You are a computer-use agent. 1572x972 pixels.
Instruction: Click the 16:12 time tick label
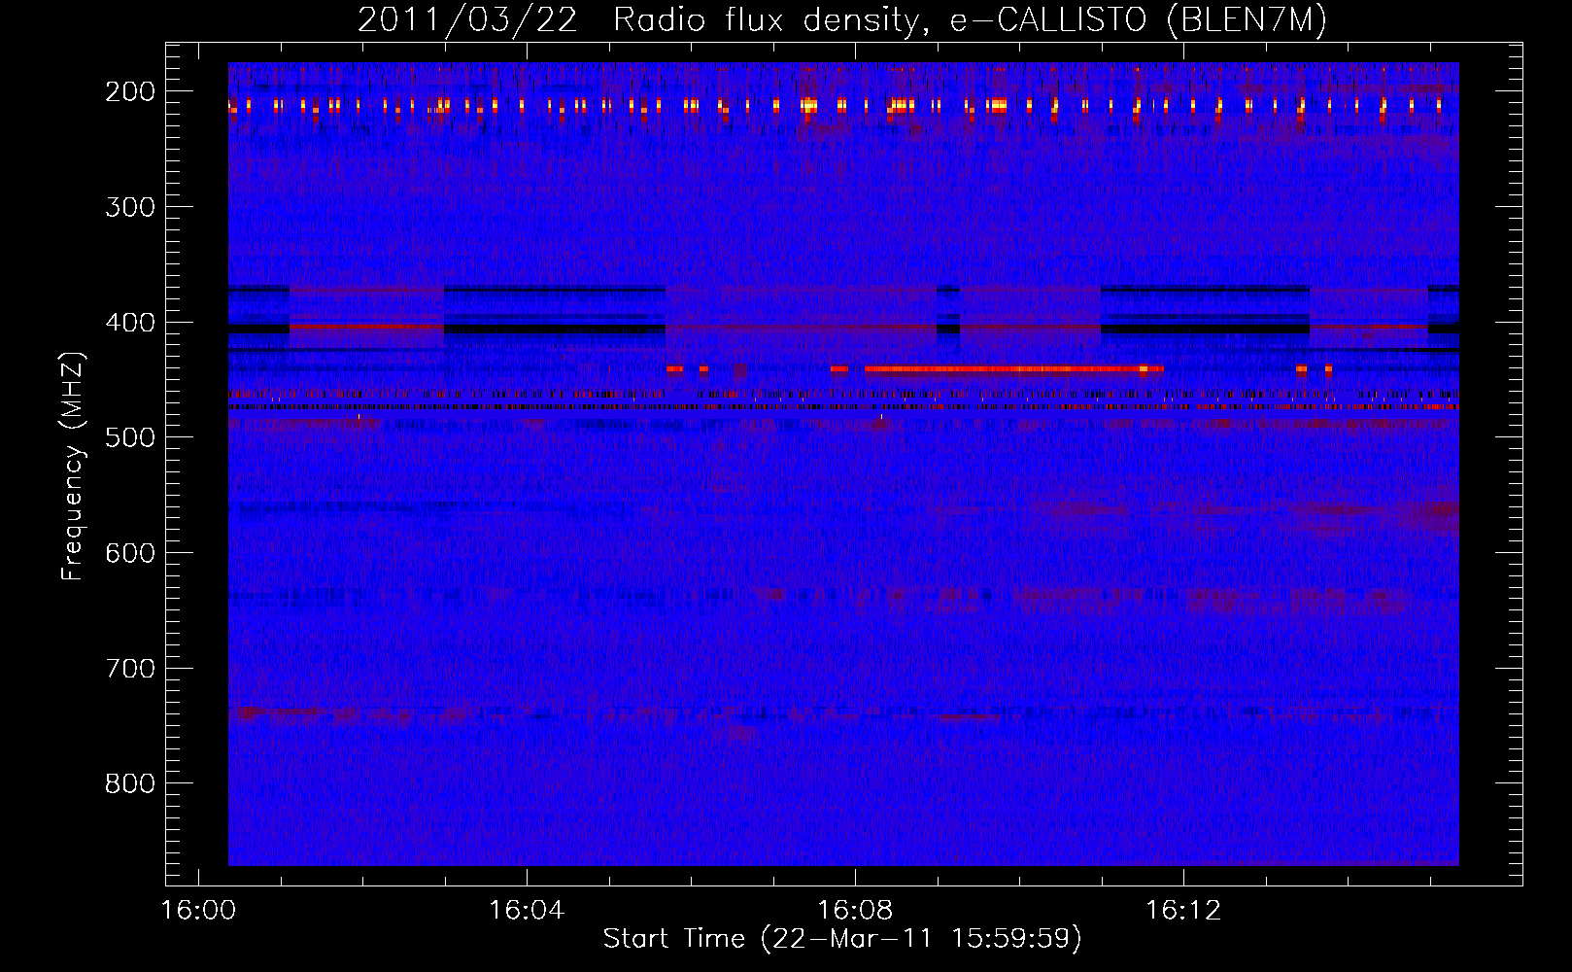coord(1183,911)
